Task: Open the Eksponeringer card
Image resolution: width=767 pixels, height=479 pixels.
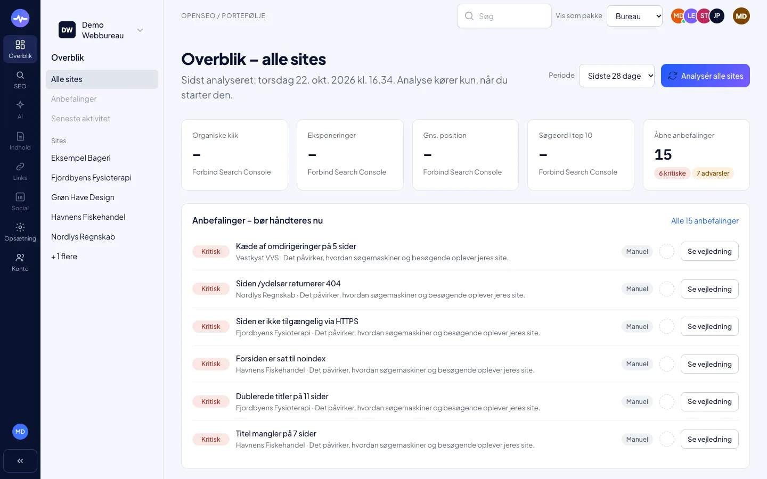Action: coord(350,155)
